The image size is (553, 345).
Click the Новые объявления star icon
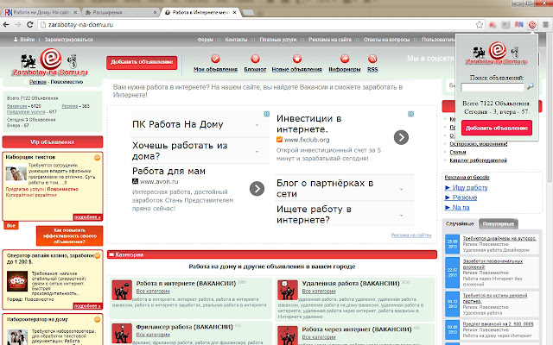297,59
